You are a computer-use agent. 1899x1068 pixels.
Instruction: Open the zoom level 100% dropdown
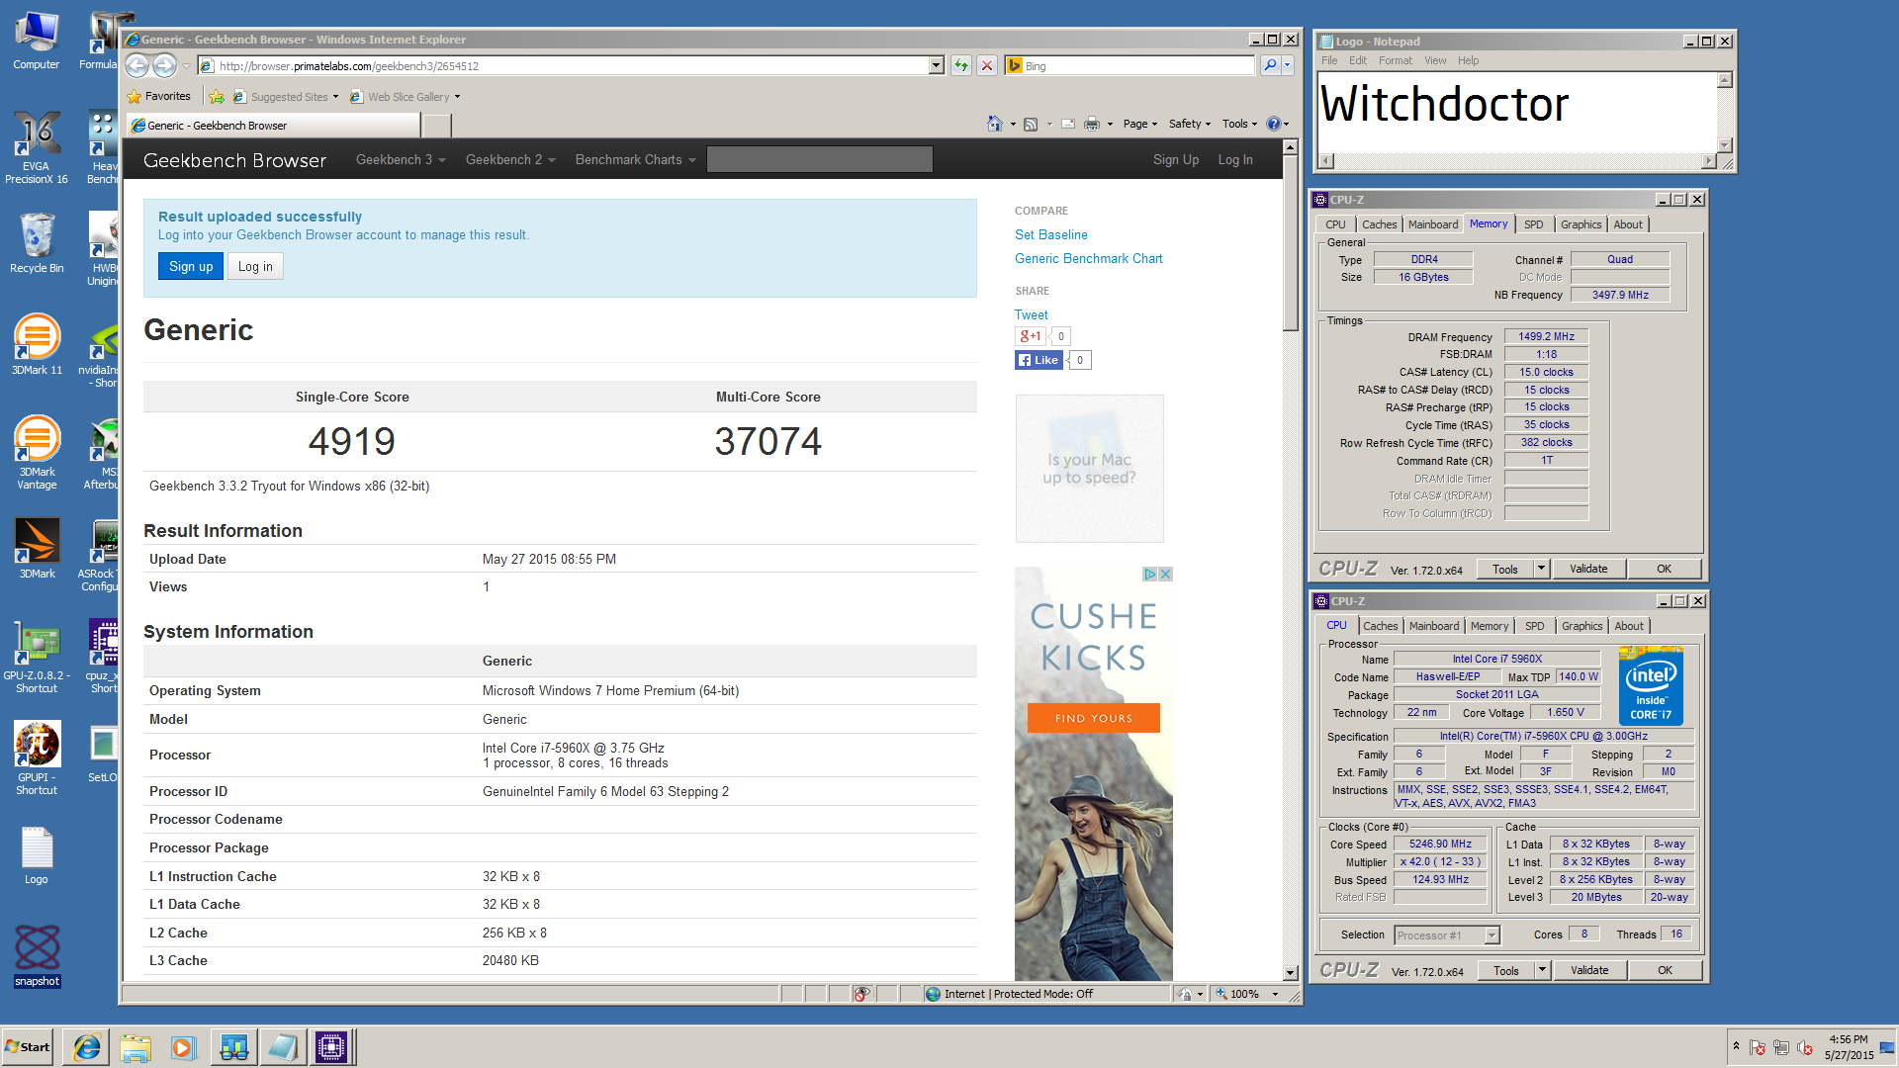1275,994
